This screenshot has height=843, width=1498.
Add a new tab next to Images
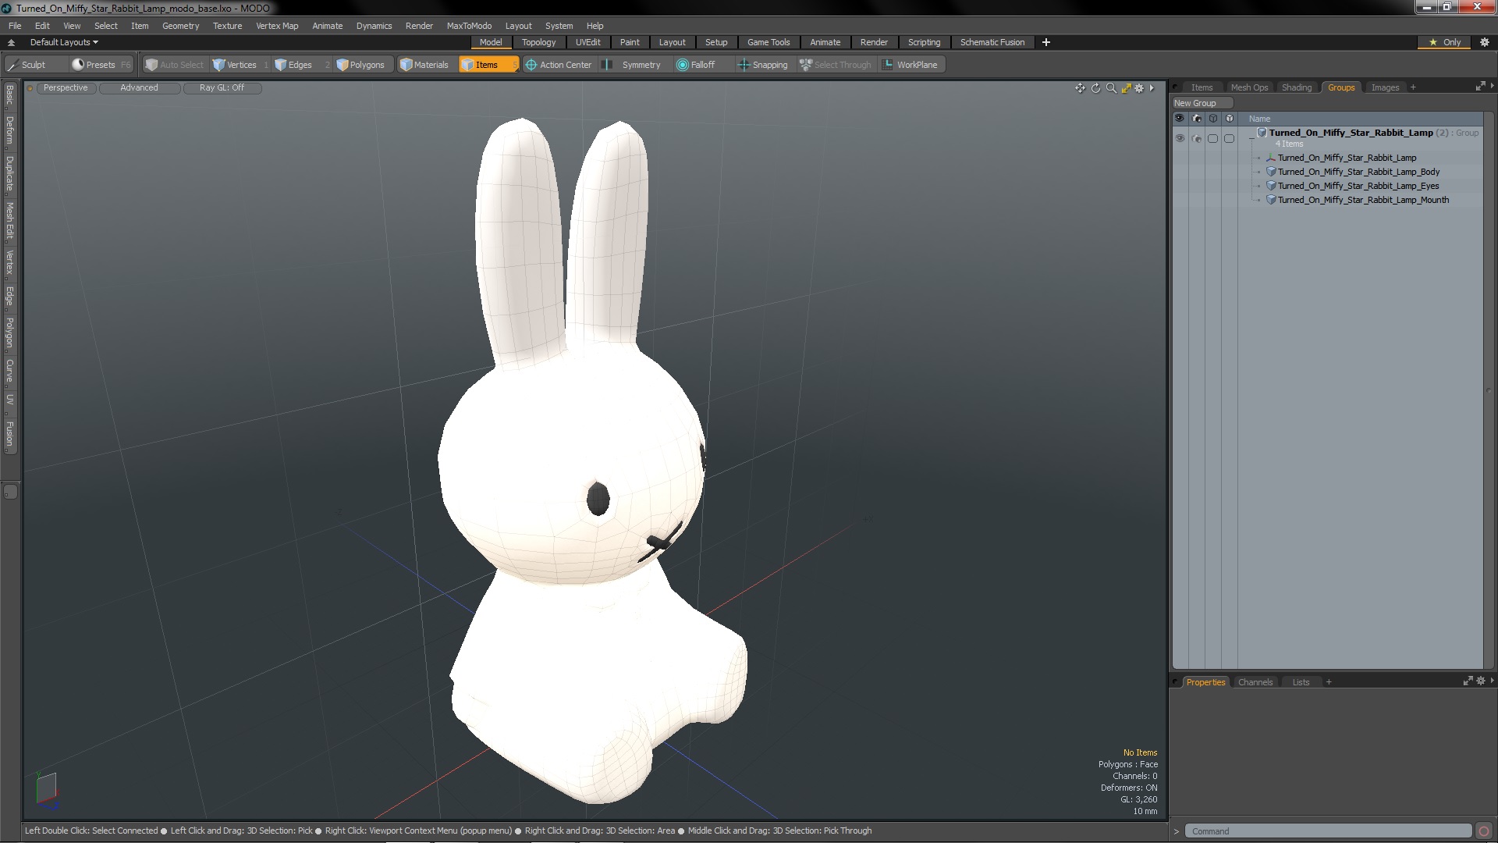(x=1413, y=87)
